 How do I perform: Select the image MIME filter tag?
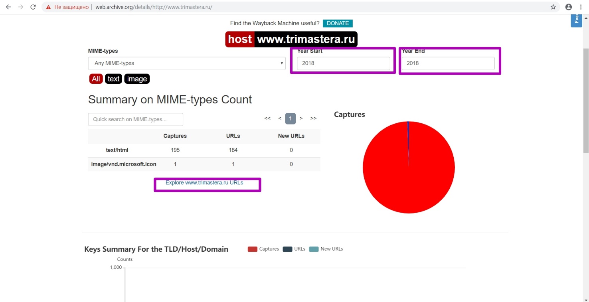[x=137, y=79]
